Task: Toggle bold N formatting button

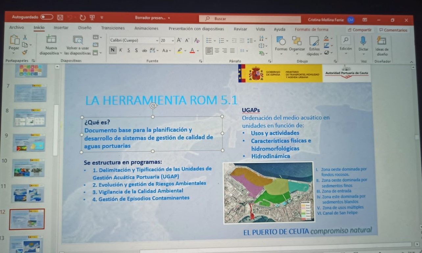Action: (113, 50)
